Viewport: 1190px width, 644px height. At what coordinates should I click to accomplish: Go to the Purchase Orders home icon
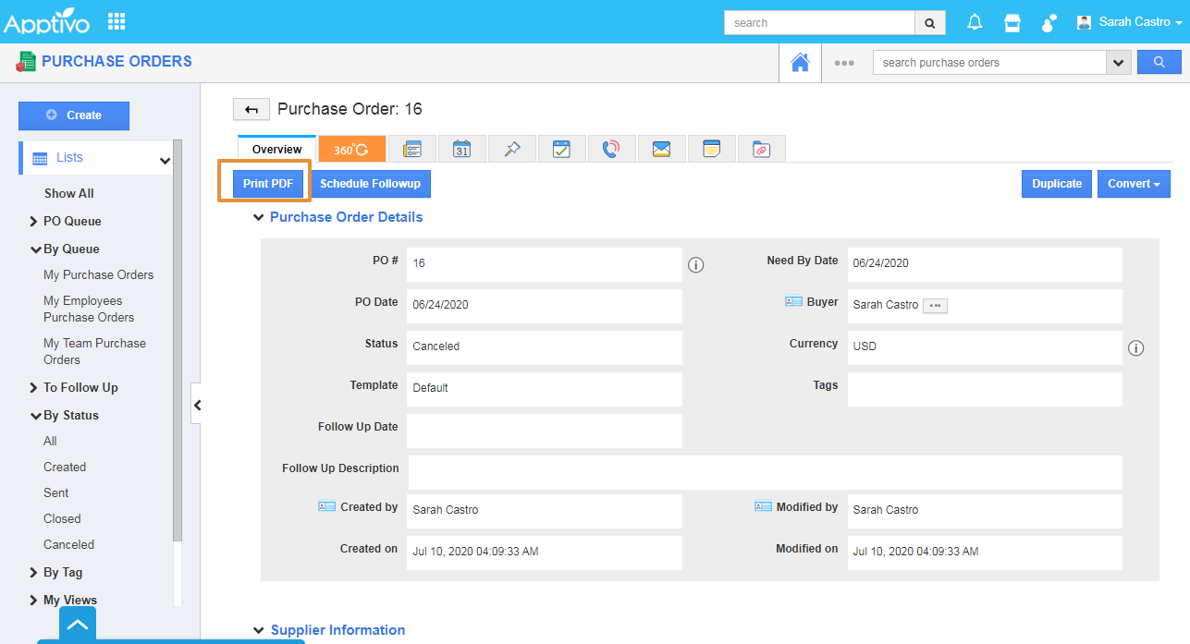click(800, 63)
